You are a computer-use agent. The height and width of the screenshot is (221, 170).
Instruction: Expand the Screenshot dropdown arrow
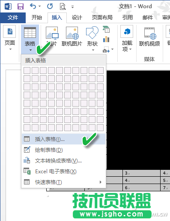coord(112,49)
